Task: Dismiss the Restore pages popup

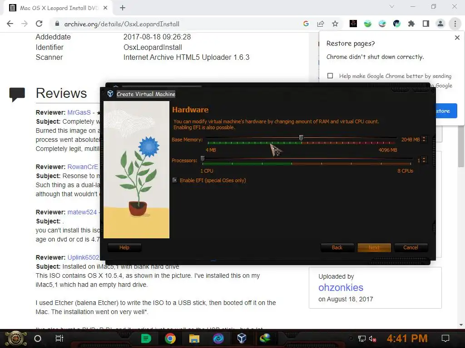Action: [x=457, y=38]
